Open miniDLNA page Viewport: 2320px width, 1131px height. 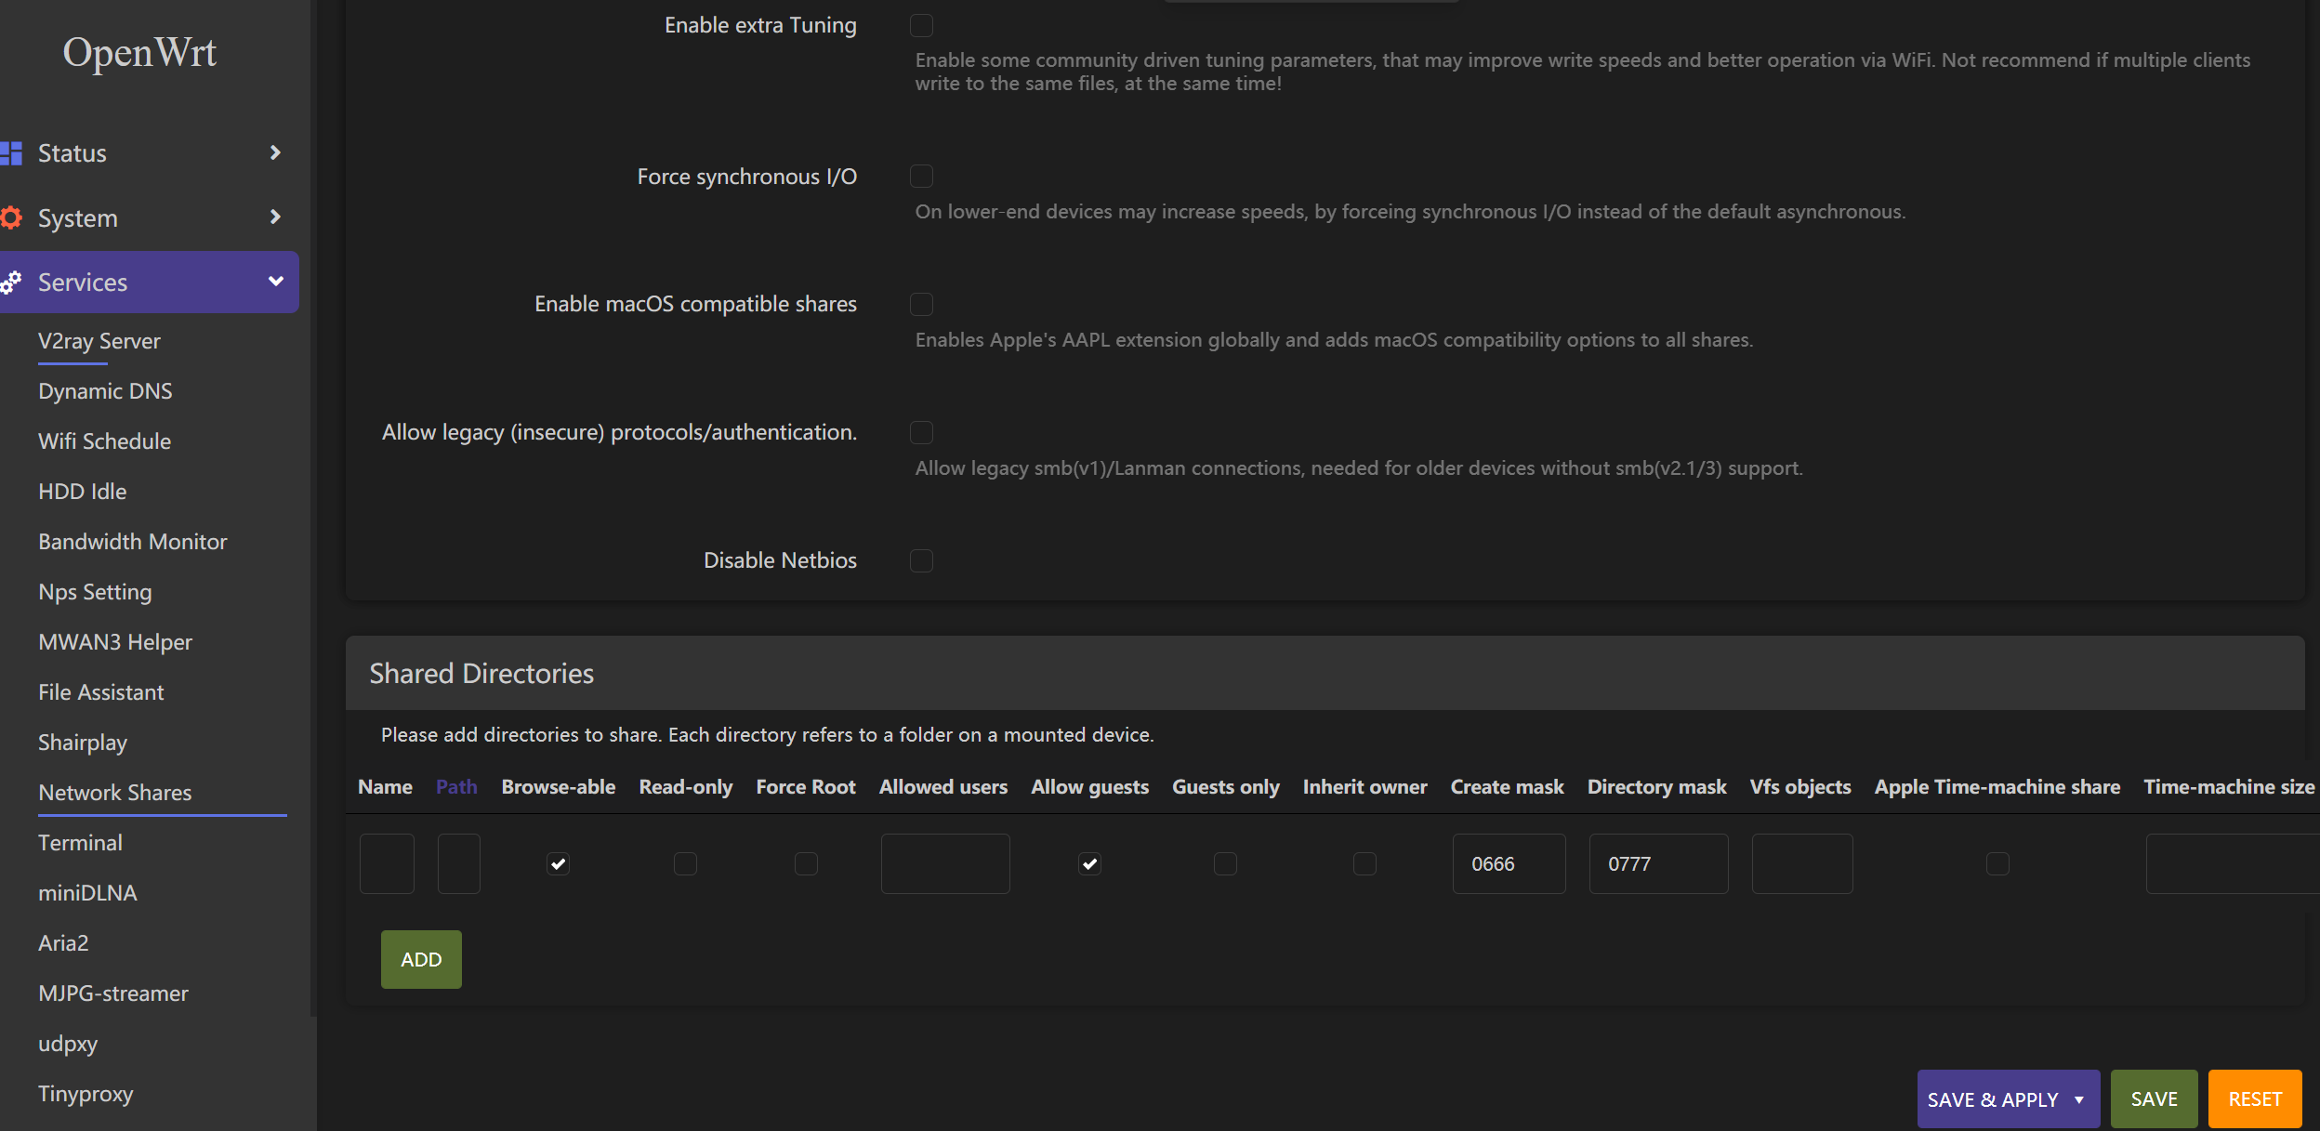click(x=87, y=893)
